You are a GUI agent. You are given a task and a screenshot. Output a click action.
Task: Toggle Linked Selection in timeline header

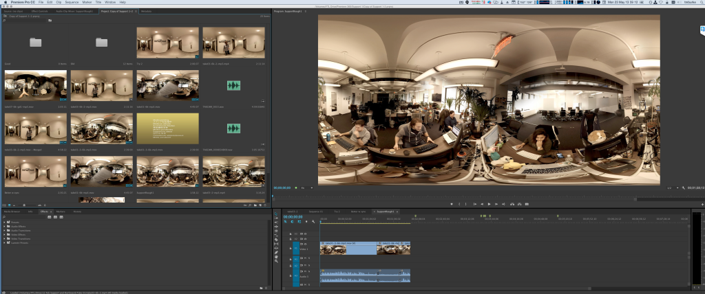click(x=299, y=222)
